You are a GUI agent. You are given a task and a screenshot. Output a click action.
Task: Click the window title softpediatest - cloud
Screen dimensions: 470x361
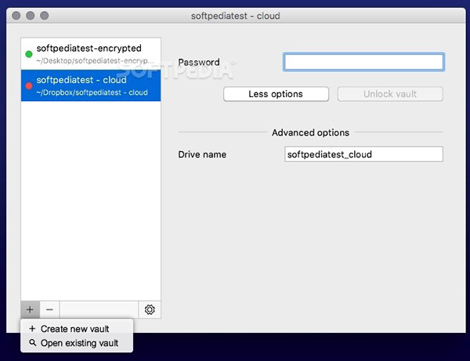[235, 16]
